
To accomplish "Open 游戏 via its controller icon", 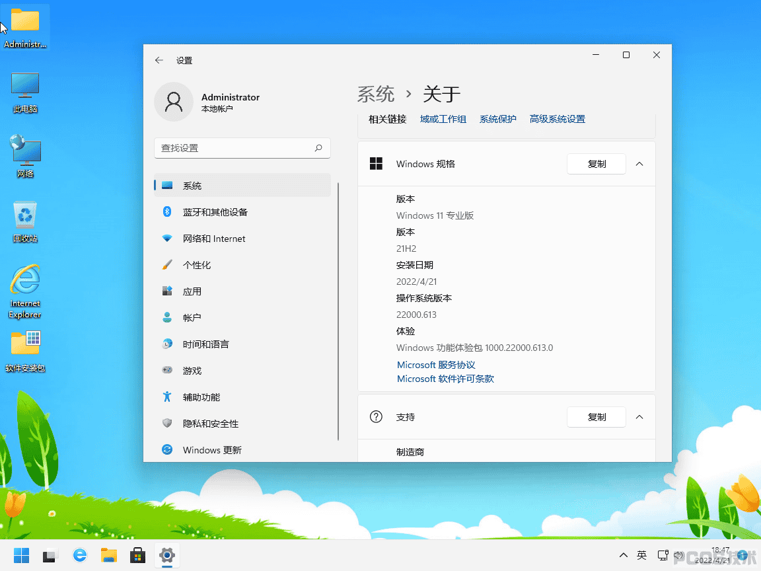I will [167, 370].
